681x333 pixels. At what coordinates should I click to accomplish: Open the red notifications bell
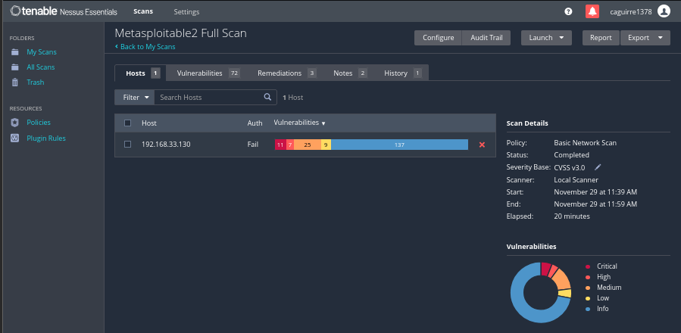592,11
